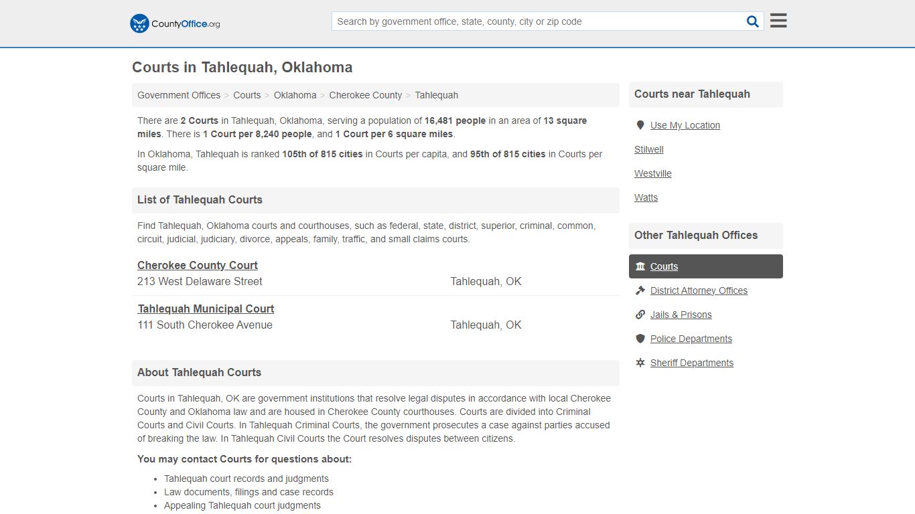
Task: Open the Oklahoma breadcrumb link
Action: click(295, 95)
